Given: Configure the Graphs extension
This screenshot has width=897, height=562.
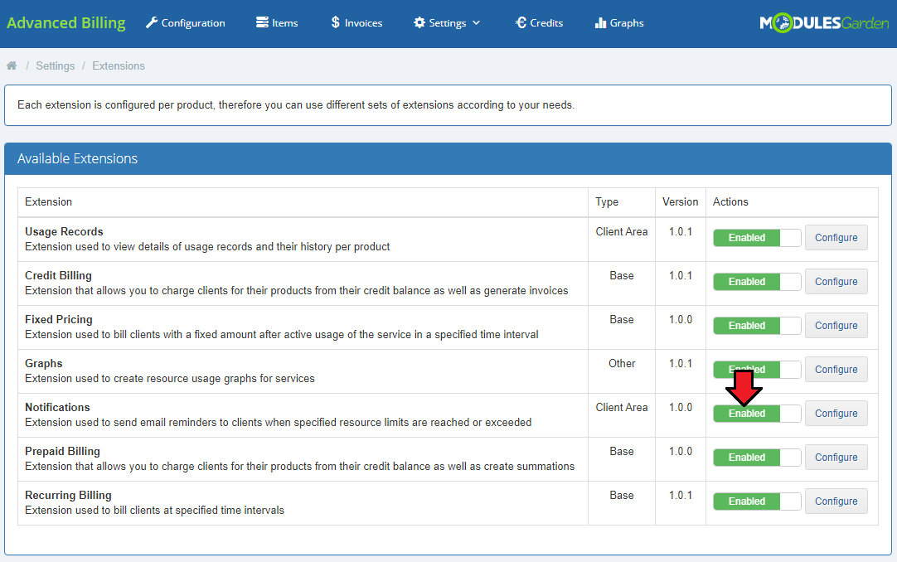Looking at the screenshot, I should [x=836, y=370].
